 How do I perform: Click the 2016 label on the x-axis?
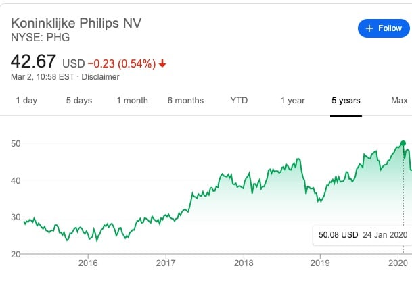pyautogui.click(x=87, y=263)
